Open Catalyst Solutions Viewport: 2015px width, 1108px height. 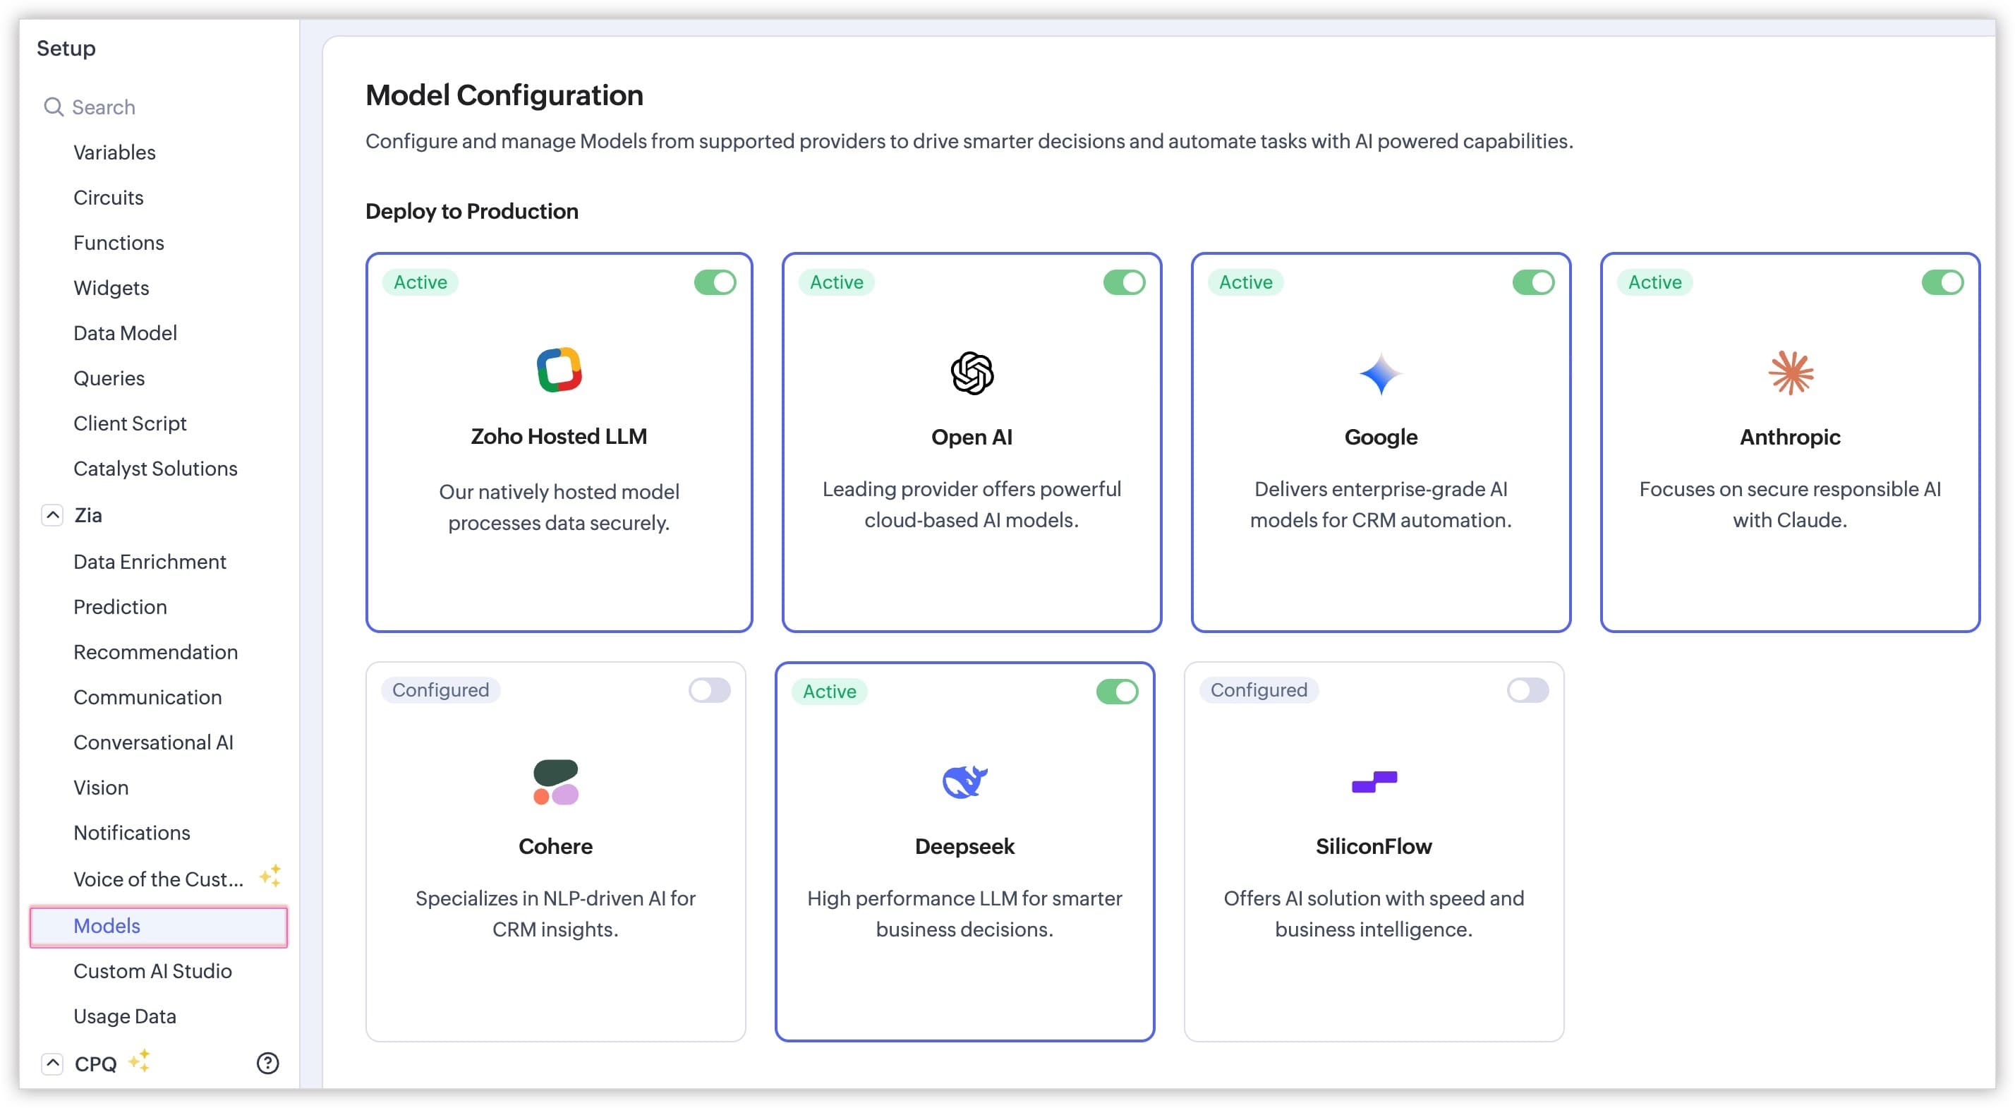tap(156, 468)
